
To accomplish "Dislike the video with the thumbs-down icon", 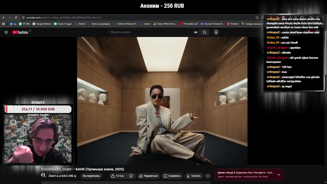I will (131, 176).
